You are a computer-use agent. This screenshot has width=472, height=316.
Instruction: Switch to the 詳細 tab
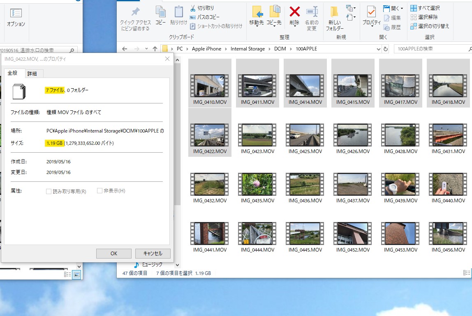pyautogui.click(x=32, y=73)
